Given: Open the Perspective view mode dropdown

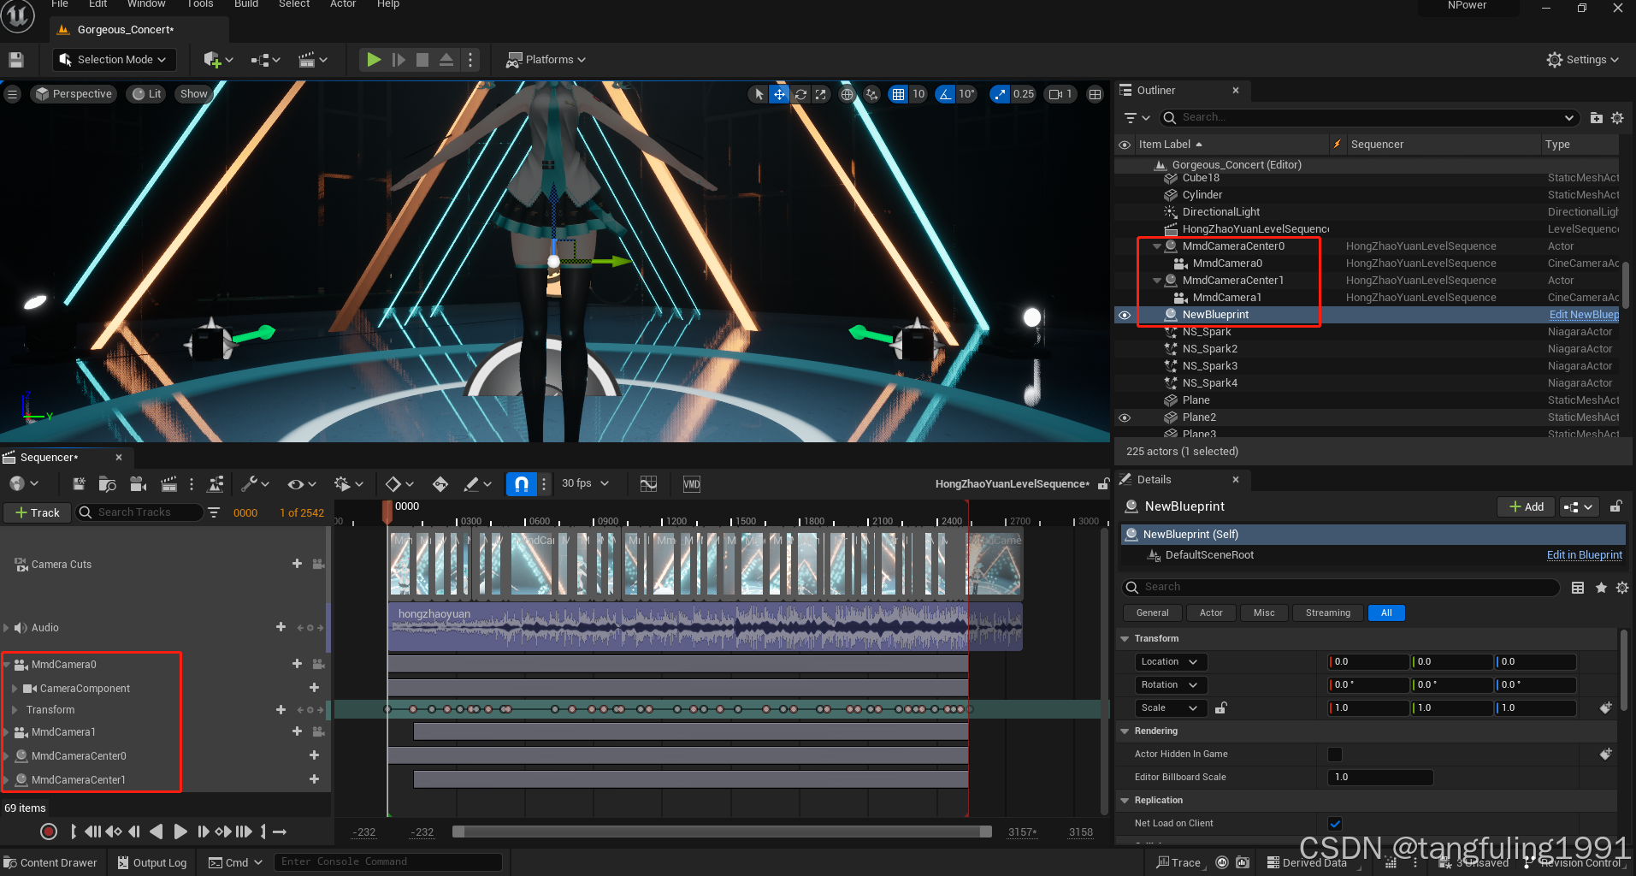Looking at the screenshot, I should coord(74,94).
